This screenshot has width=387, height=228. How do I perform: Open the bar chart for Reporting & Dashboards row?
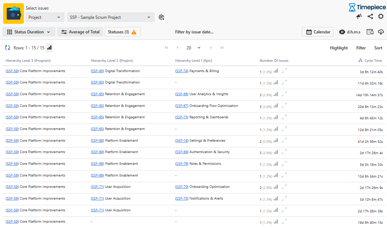276,117
